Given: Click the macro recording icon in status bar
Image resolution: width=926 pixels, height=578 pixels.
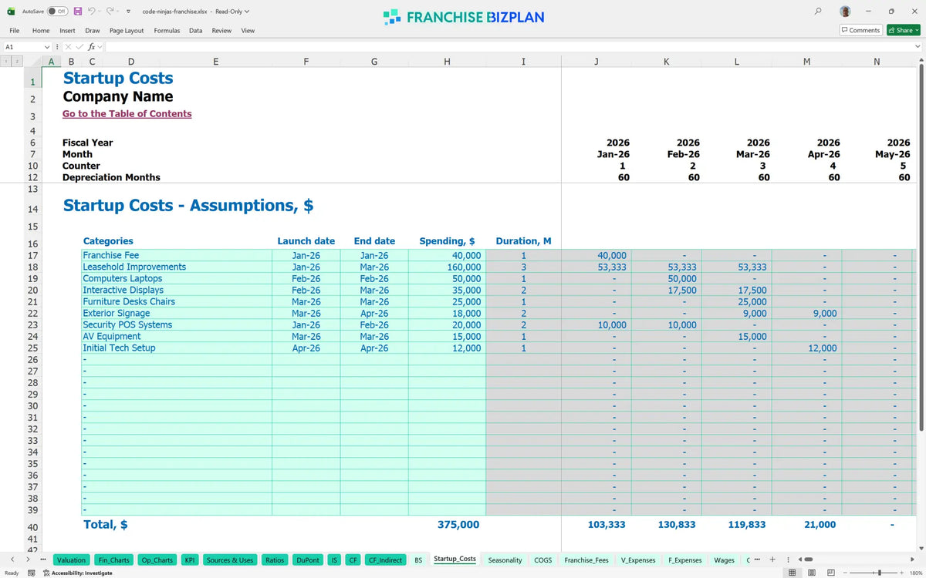Looking at the screenshot, I should (x=32, y=573).
